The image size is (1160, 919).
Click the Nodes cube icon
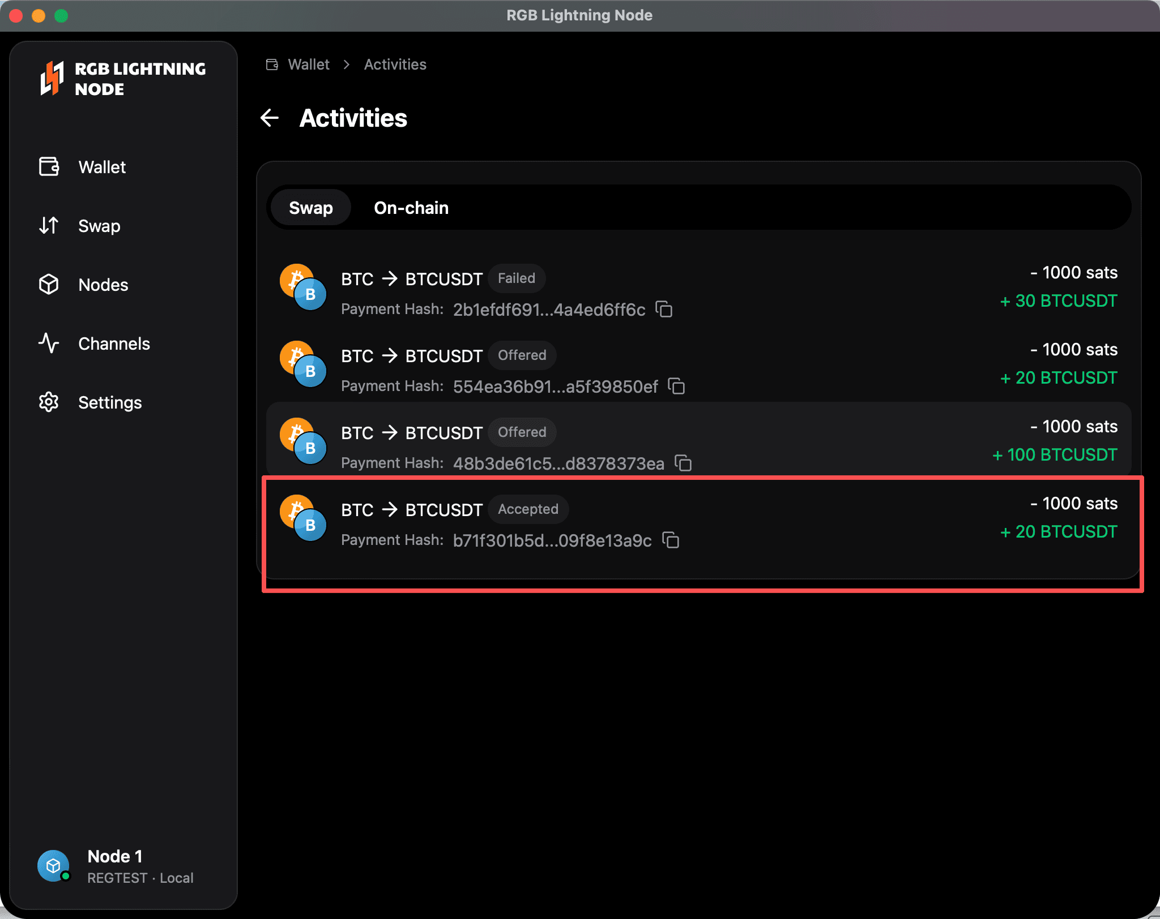point(49,285)
